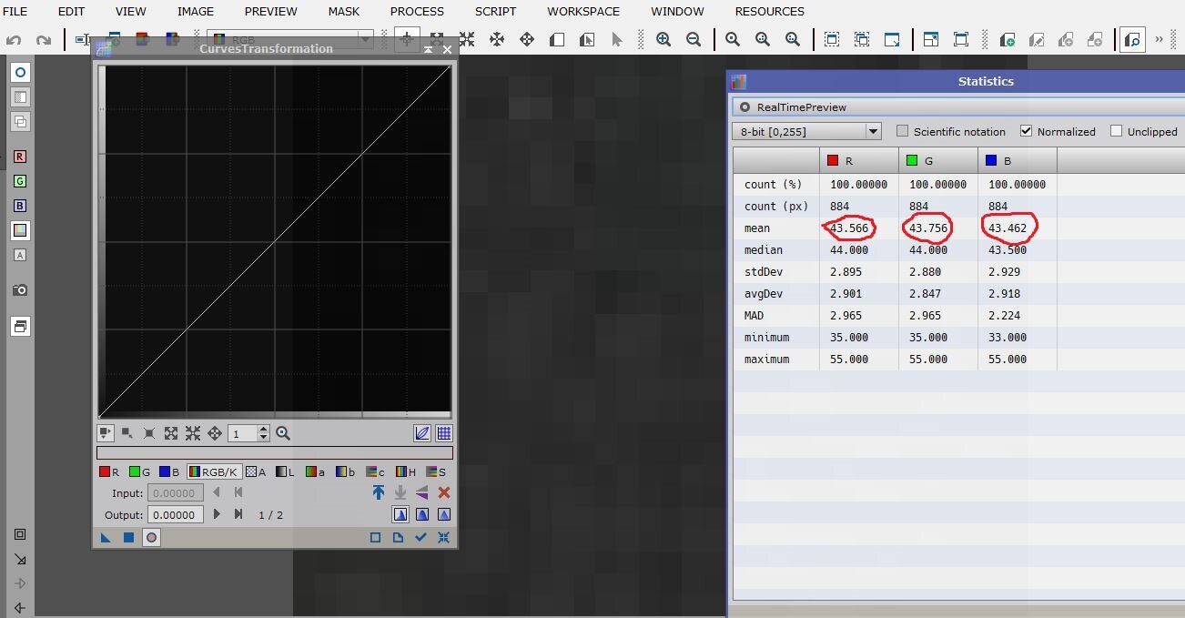Select the RGB/K combined curve
This screenshot has height=618, width=1185.
point(214,471)
